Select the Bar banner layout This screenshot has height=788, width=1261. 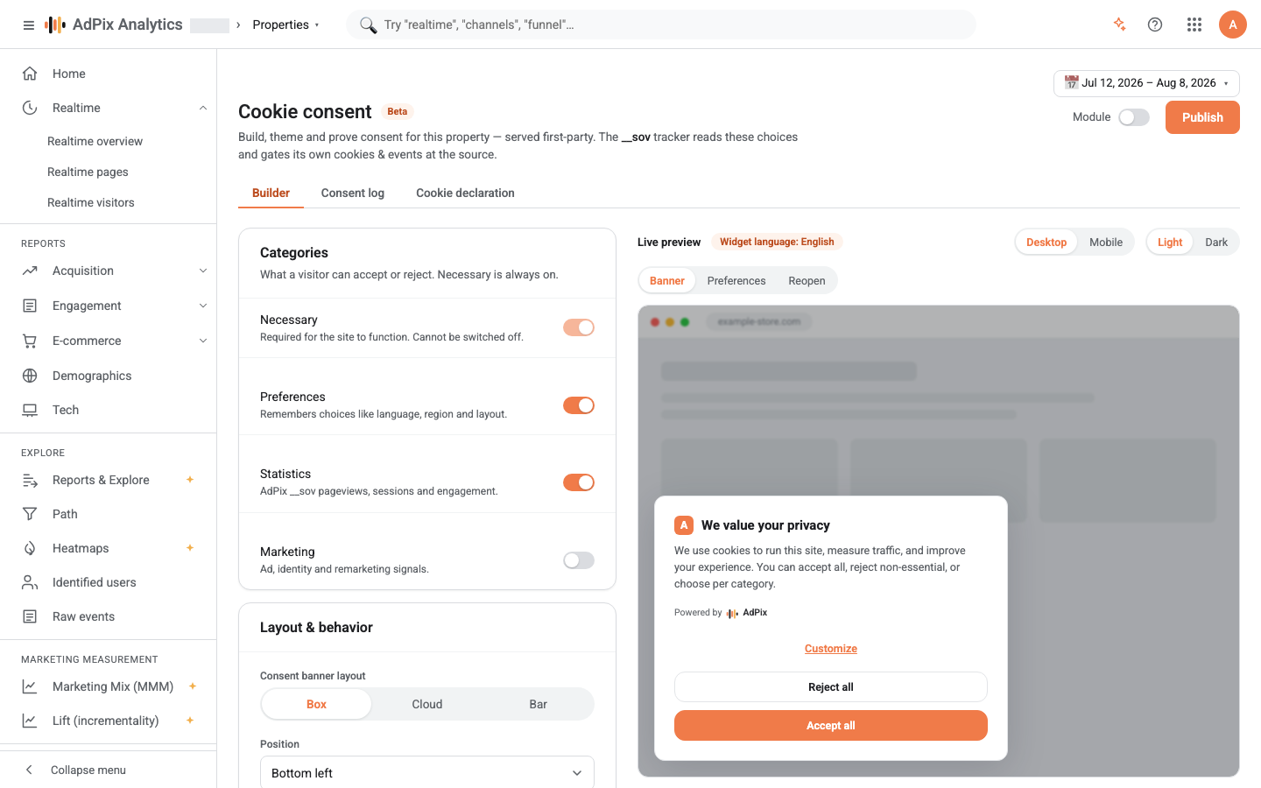coord(538,704)
